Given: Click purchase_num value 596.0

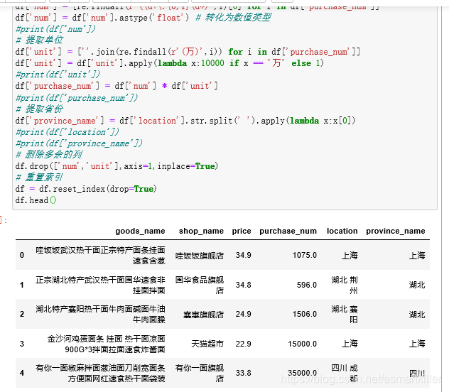Looking at the screenshot, I should pos(307,285).
